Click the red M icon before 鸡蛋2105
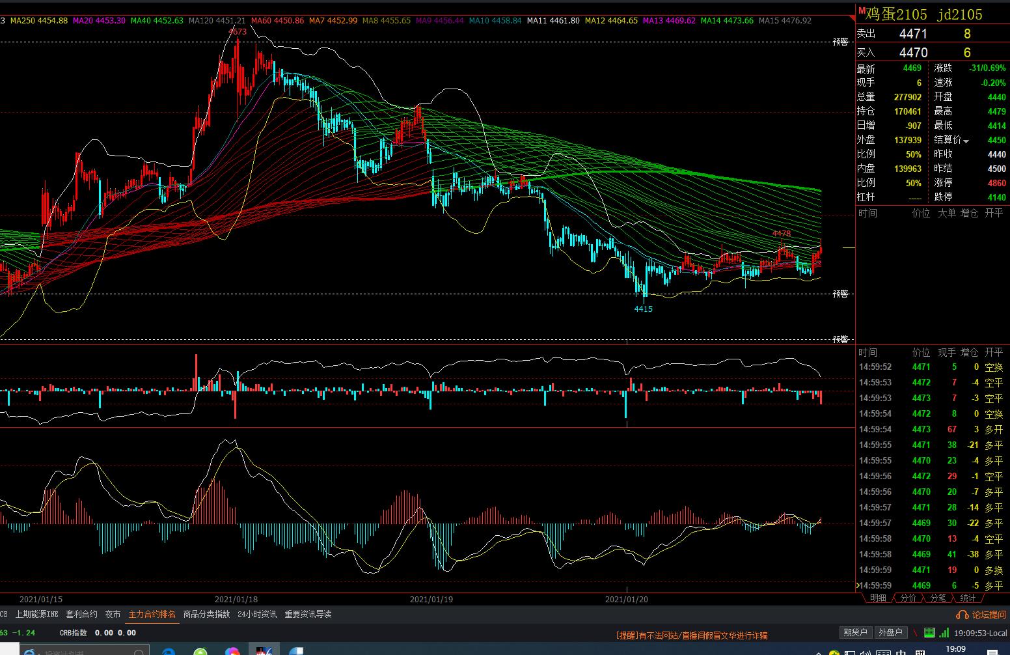Screen dimensions: 1010x655 pos(862,11)
